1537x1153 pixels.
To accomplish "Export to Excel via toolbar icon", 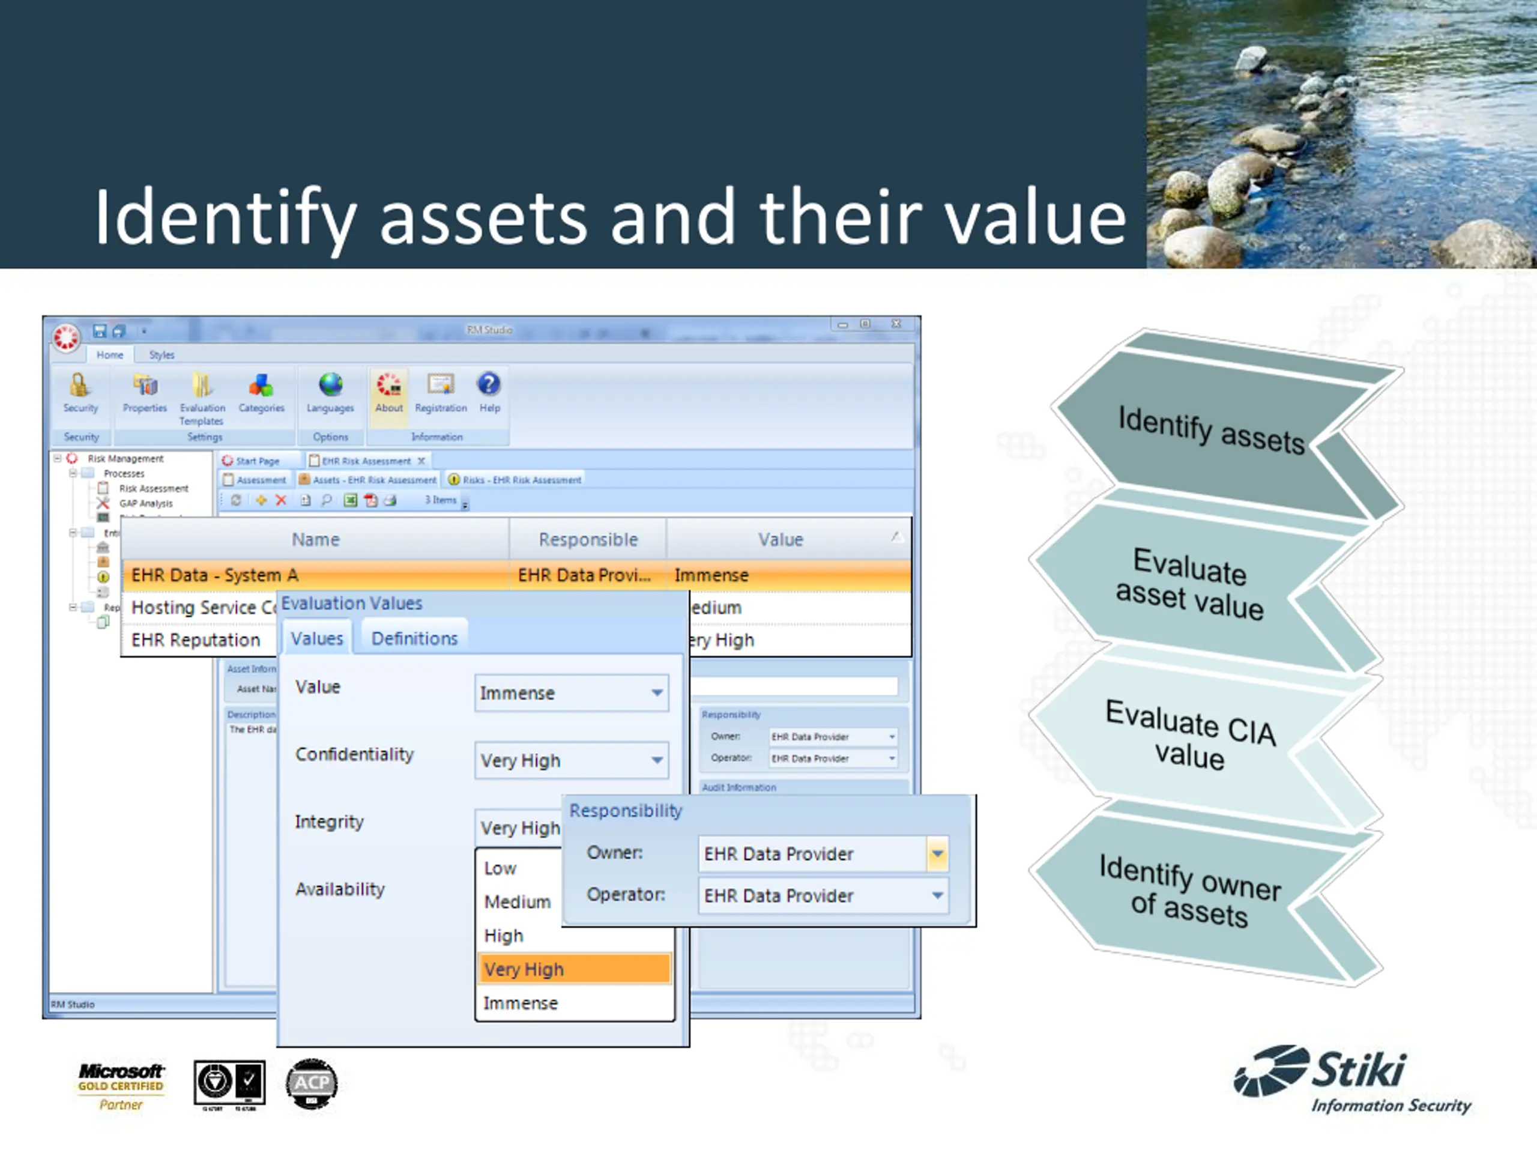I will click(350, 500).
